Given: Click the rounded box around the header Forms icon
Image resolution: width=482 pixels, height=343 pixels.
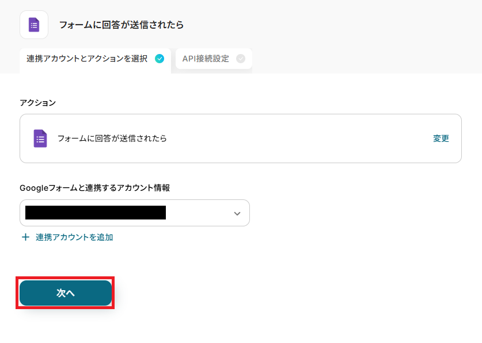Looking at the screenshot, I should coord(34,25).
